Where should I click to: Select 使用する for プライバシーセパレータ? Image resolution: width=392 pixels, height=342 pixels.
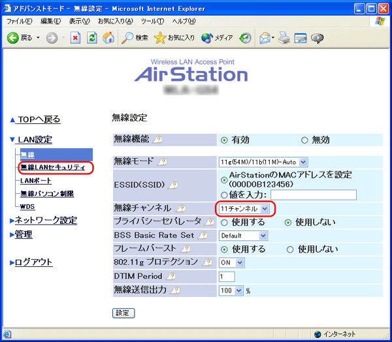point(224,223)
